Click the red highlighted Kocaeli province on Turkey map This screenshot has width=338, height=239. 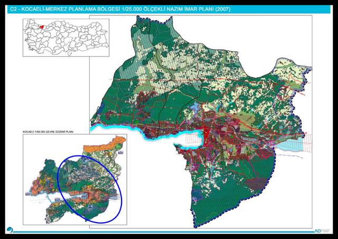click(x=42, y=27)
